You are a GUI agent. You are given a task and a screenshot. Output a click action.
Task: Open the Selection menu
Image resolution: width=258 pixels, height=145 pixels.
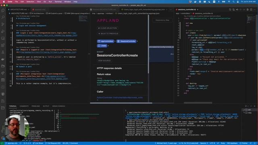(x=30, y=2)
